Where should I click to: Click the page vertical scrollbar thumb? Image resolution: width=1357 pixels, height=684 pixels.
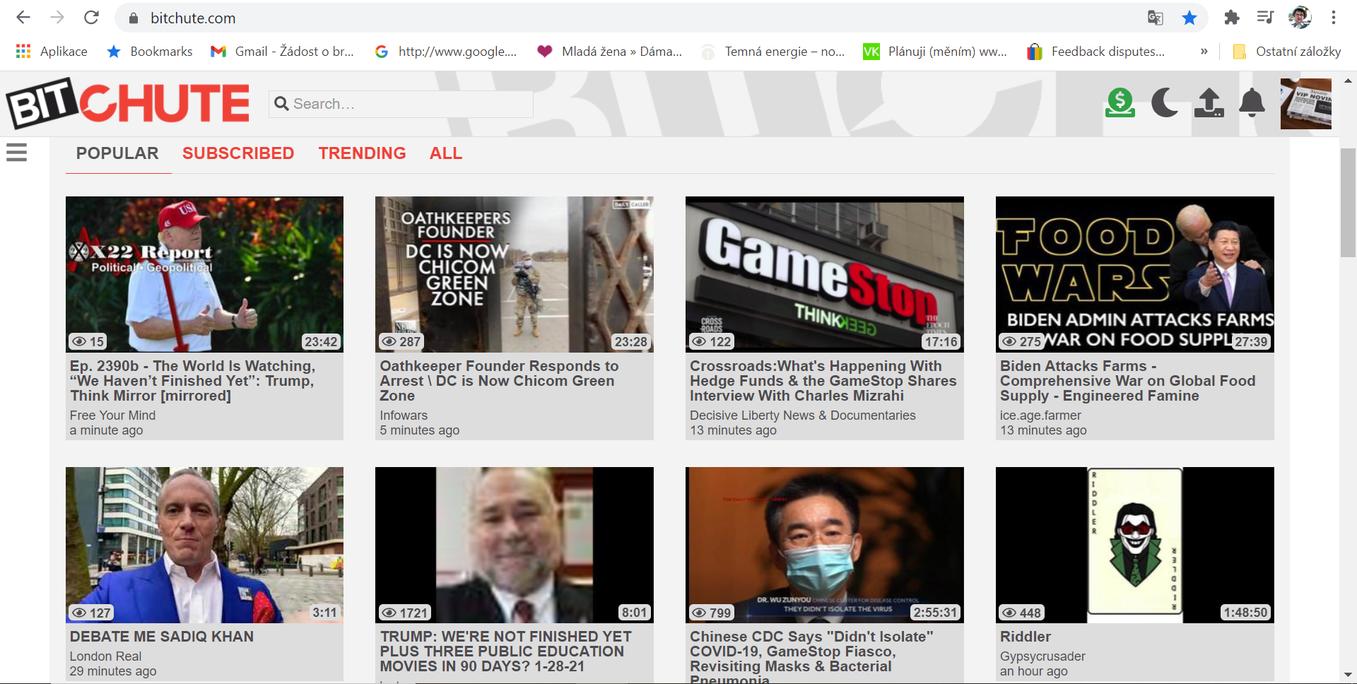pos(1349,203)
